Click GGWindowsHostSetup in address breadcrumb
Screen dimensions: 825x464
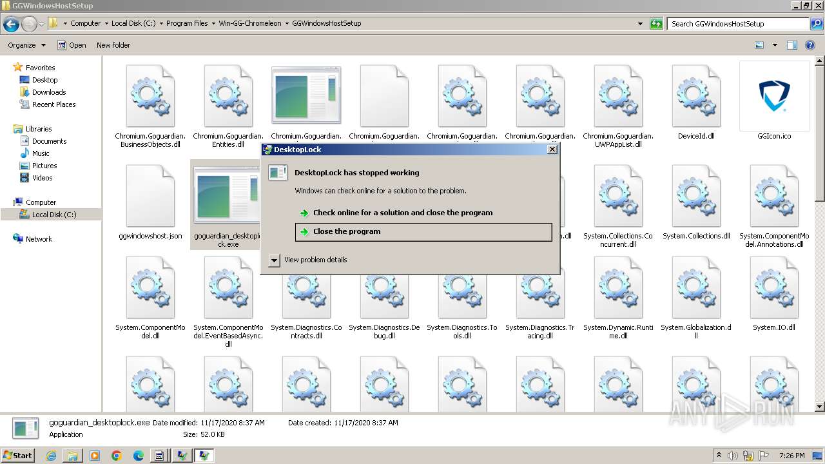click(327, 23)
